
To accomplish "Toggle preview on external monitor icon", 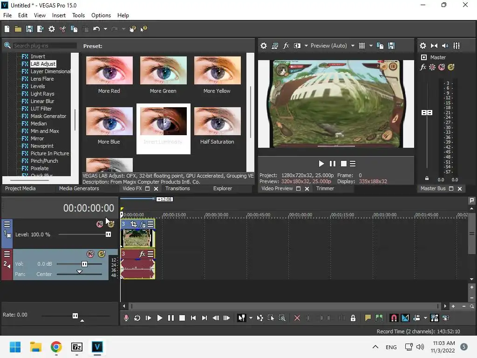I will click(275, 46).
